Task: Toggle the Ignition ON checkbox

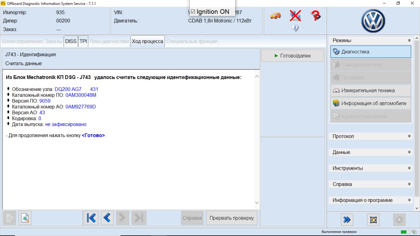Action: pyautogui.click(x=193, y=12)
